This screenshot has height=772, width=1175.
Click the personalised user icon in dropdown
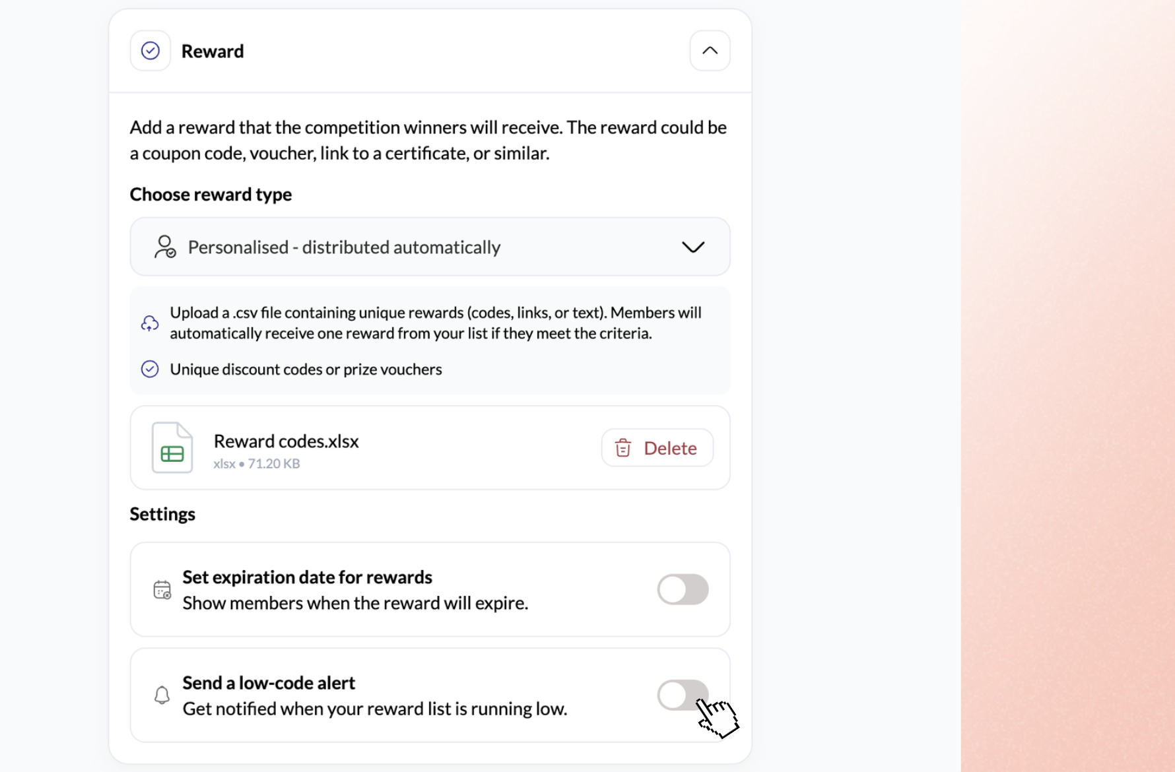point(165,247)
